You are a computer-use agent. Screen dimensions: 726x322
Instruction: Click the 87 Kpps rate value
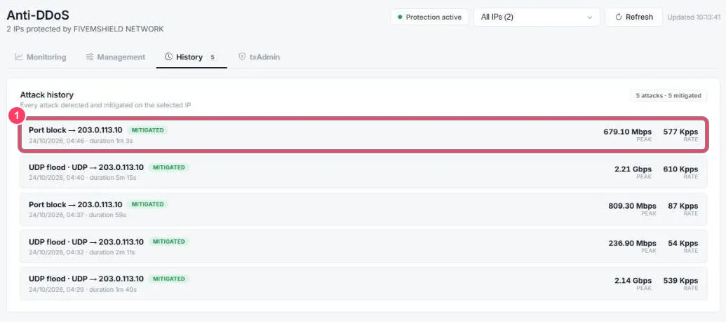pos(683,206)
